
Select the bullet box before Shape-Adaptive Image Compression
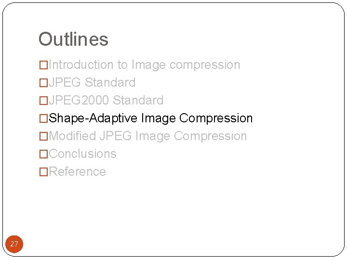click(43, 118)
